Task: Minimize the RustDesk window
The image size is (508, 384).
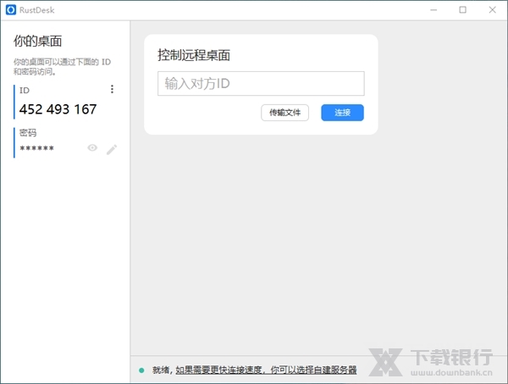Action: (433, 10)
